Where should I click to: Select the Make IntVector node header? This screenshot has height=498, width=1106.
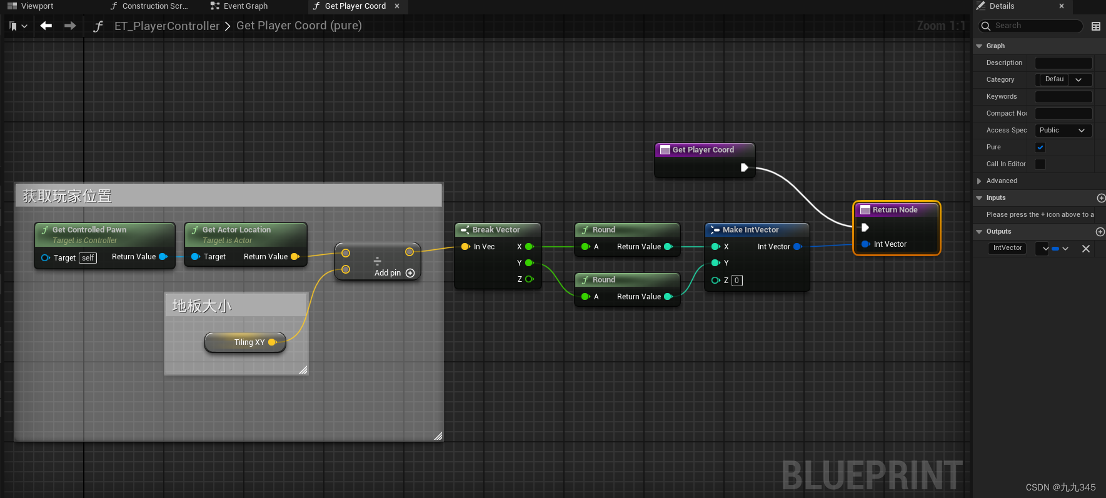pos(757,230)
